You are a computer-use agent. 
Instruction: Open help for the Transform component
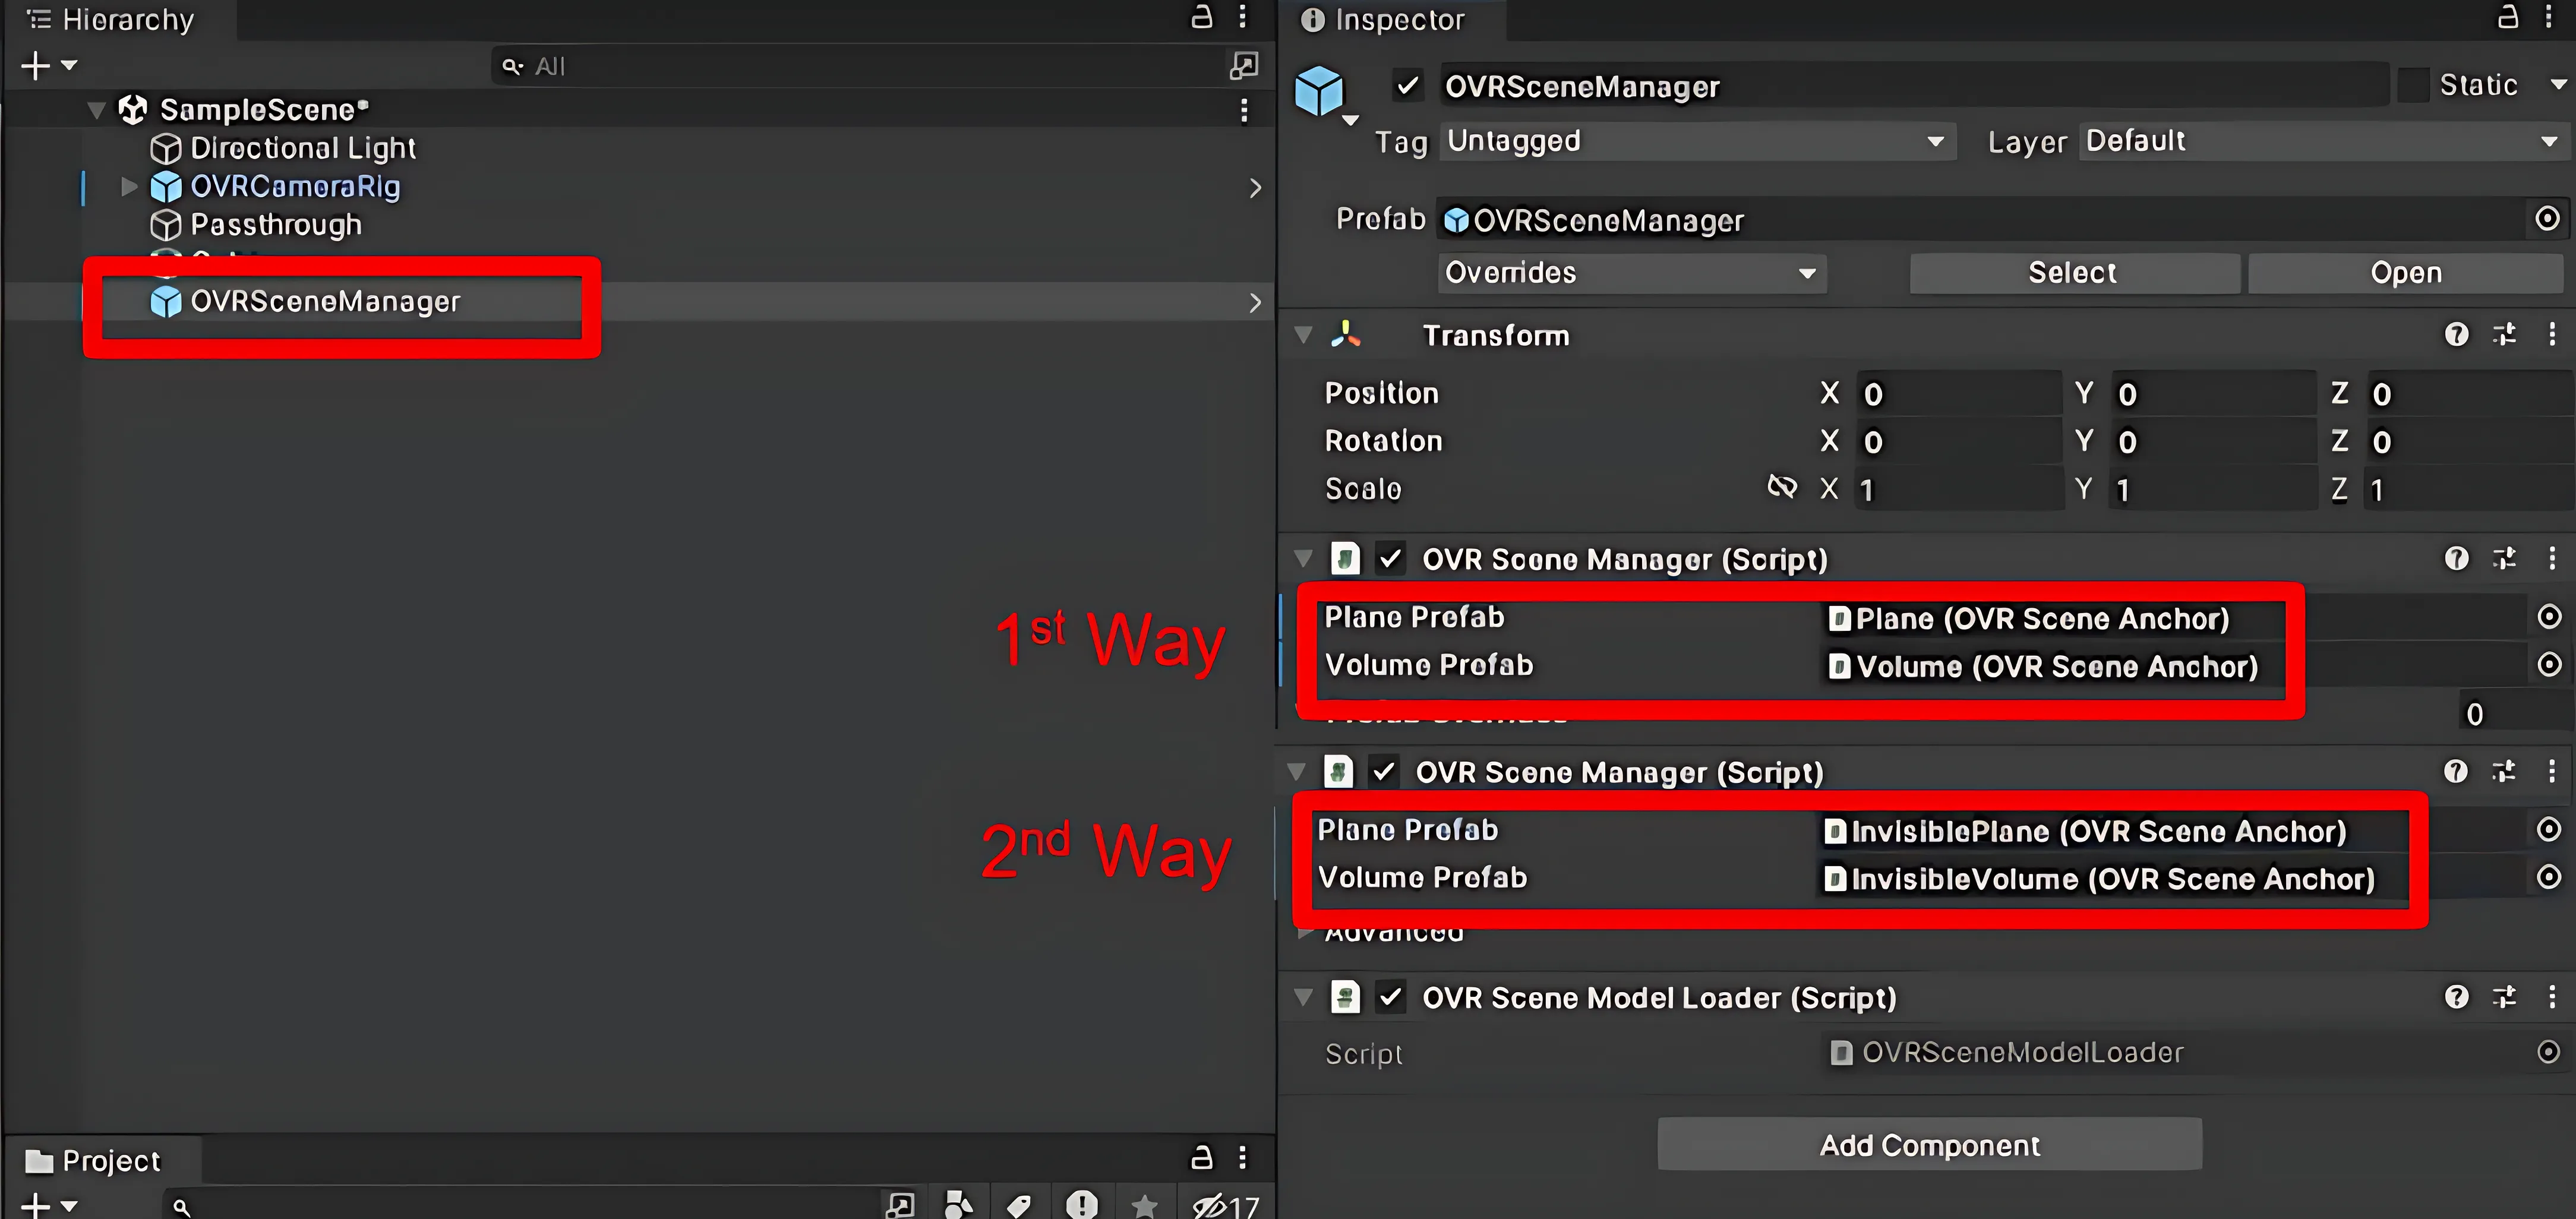click(2457, 335)
